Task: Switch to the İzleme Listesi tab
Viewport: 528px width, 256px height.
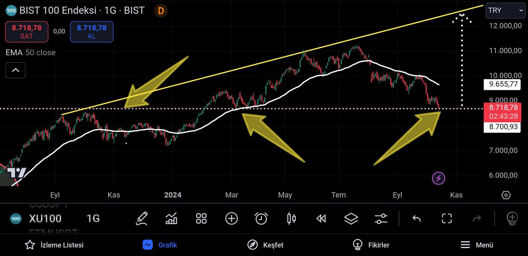Action: point(54,245)
